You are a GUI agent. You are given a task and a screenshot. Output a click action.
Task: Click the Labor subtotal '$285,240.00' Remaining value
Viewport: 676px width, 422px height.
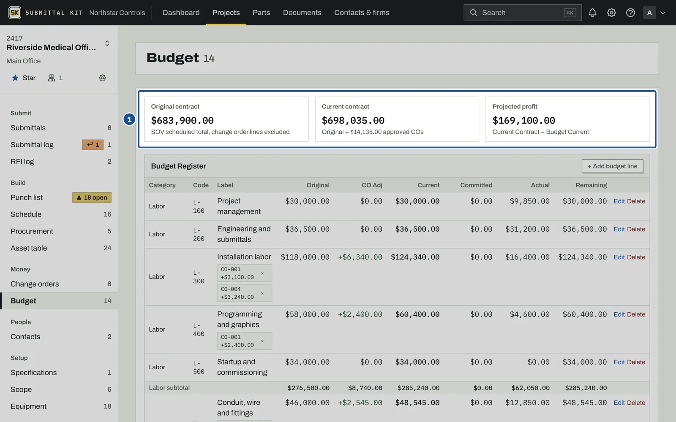[586, 388]
